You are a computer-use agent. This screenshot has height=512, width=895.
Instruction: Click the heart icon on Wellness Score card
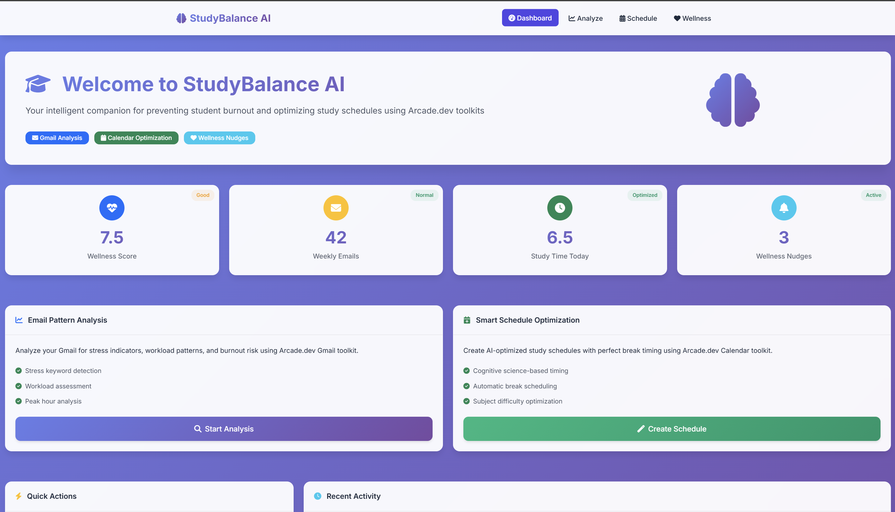tap(112, 208)
